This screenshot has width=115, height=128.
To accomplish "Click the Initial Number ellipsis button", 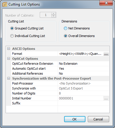I will [x=106, y=98].
